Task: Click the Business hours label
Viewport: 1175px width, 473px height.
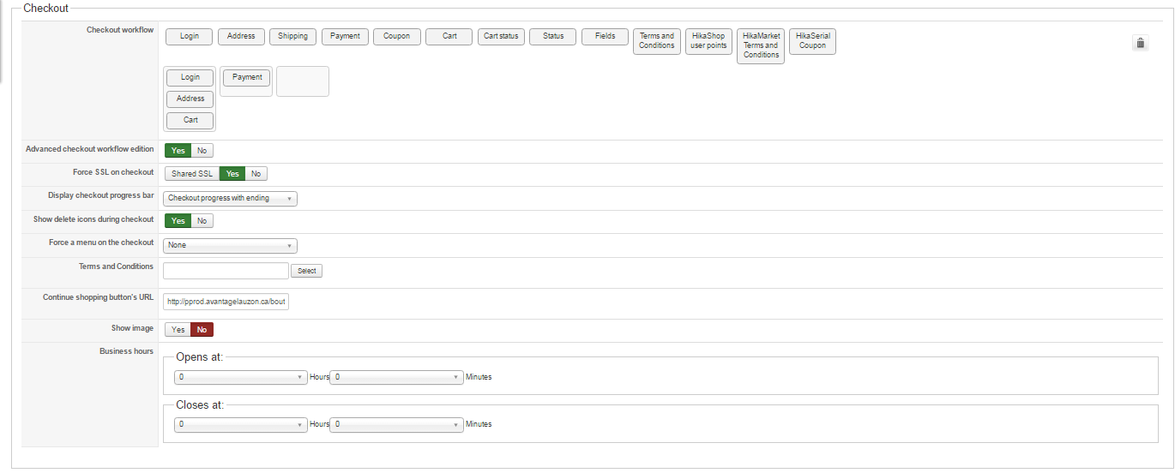Action: [127, 351]
